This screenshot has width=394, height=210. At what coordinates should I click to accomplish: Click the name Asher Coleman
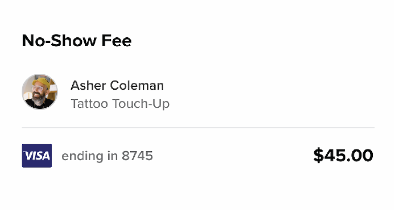coord(117,86)
